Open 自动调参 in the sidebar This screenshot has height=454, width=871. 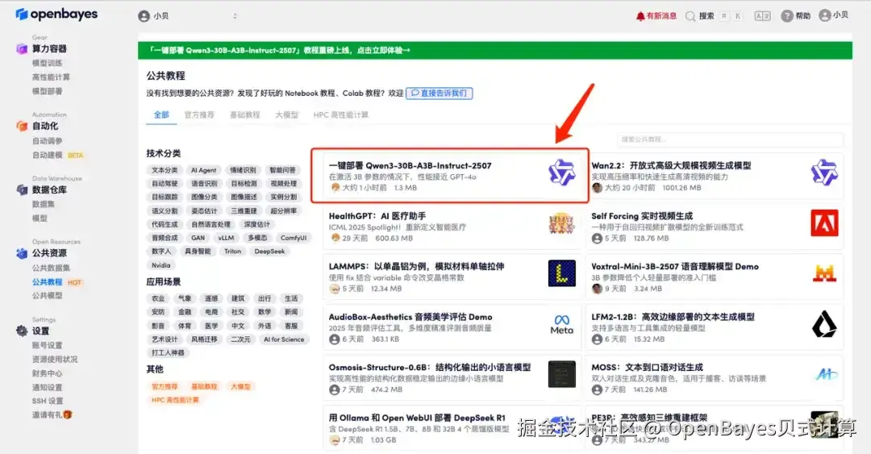click(48, 141)
